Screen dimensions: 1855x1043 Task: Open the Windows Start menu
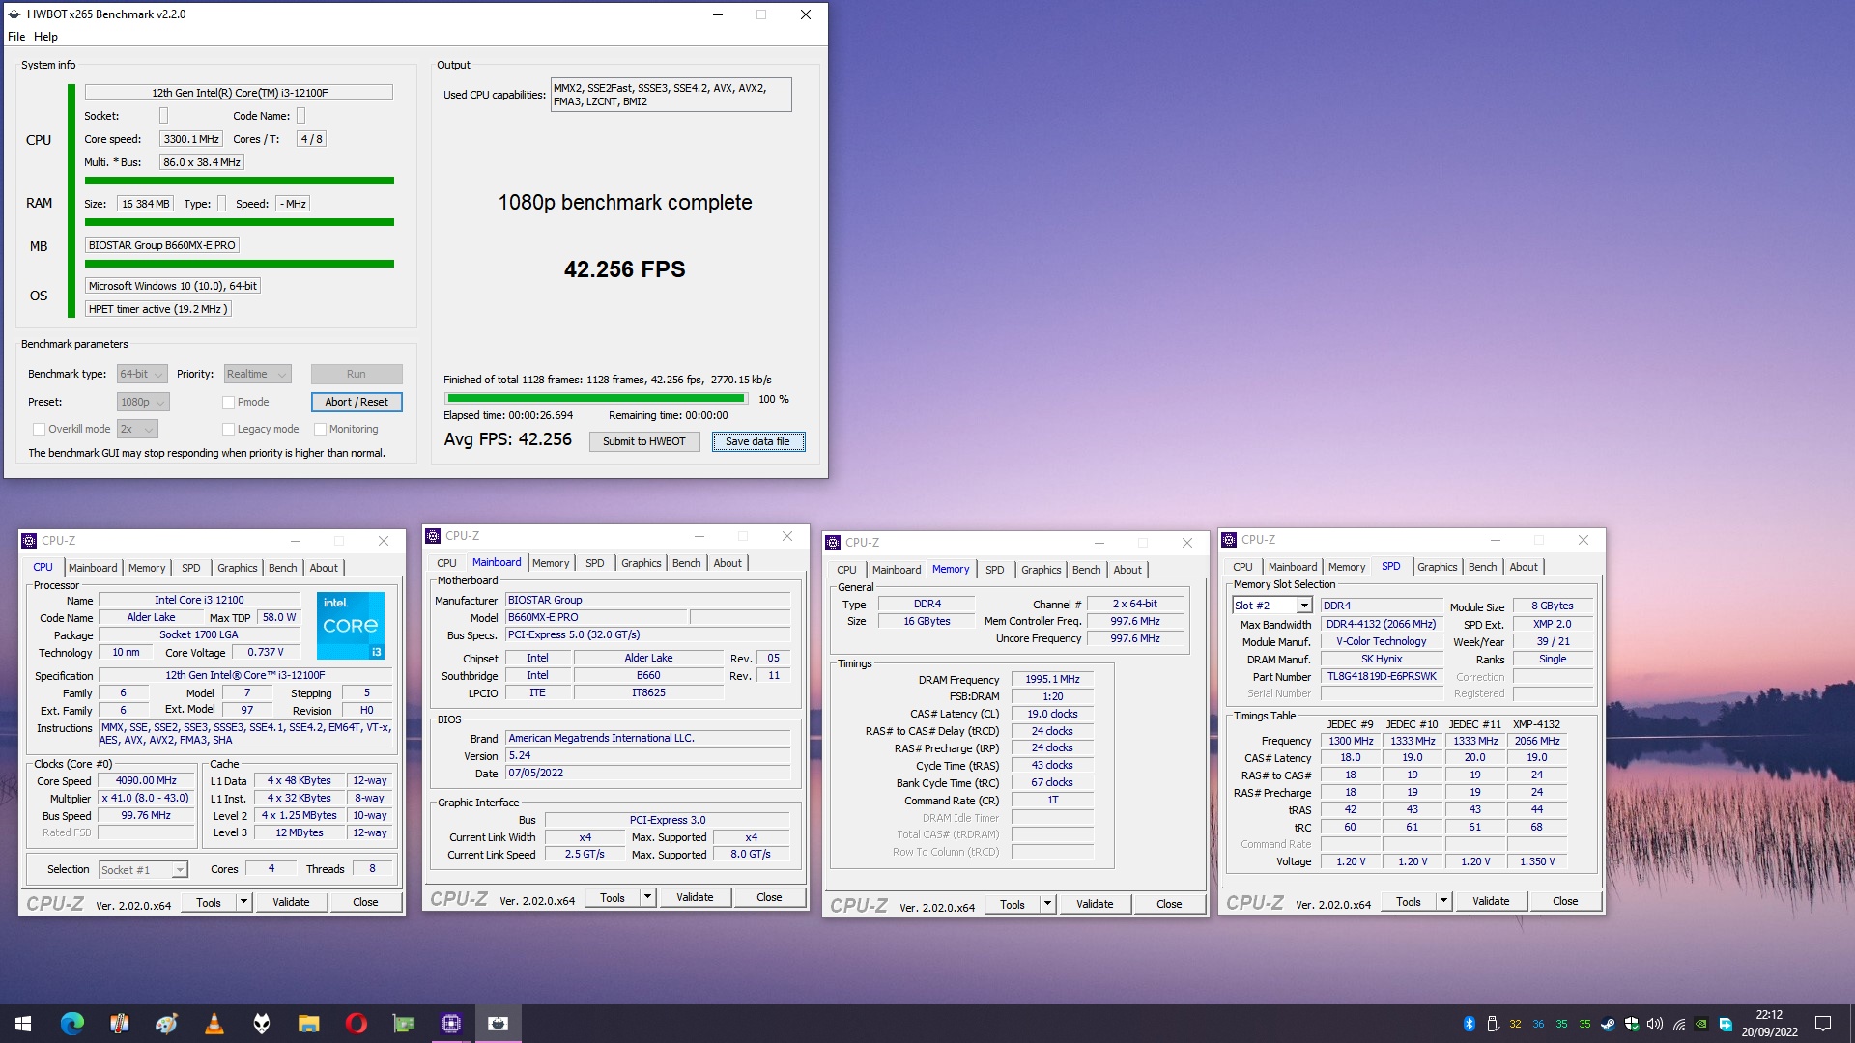click(23, 1024)
